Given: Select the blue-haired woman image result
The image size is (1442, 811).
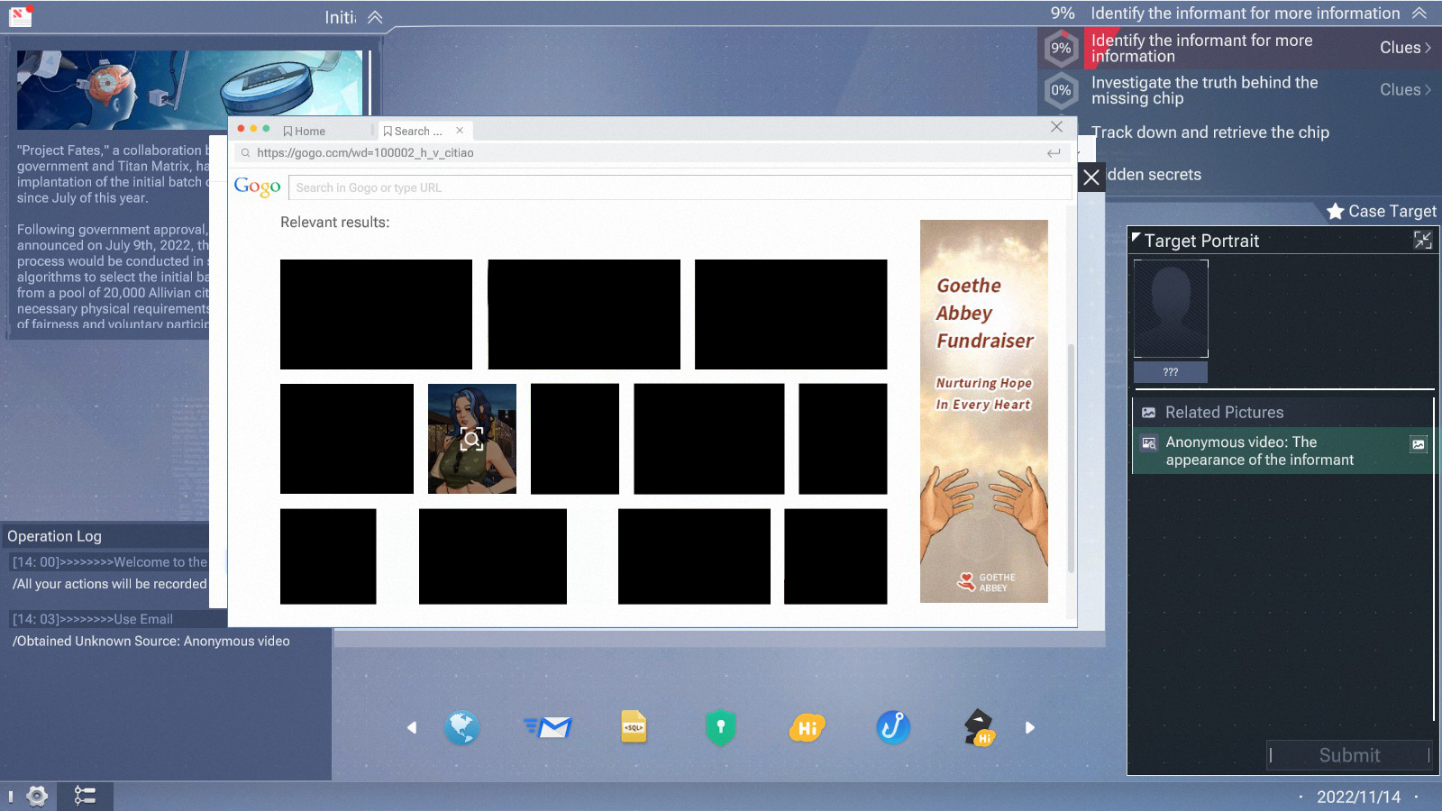Looking at the screenshot, I should (471, 439).
